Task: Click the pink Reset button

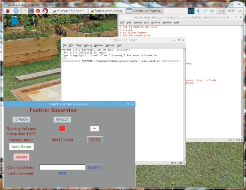Action: (x=22, y=157)
